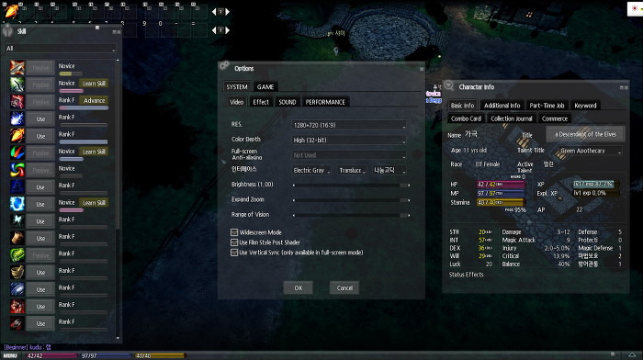Viewport: 643px width, 360px height.
Task: Select the green-red-blue claw strokes skill icon
Action: (x=17, y=152)
